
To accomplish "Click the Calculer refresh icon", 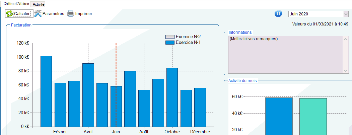I will [9, 13].
